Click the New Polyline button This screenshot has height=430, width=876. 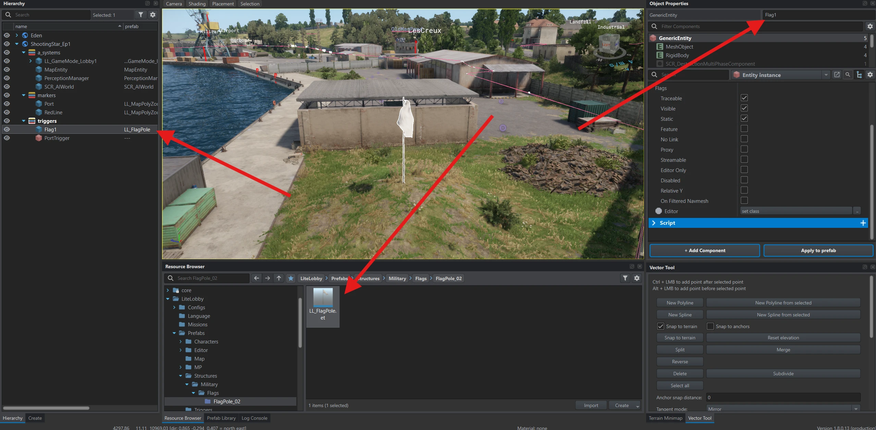(680, 303)
